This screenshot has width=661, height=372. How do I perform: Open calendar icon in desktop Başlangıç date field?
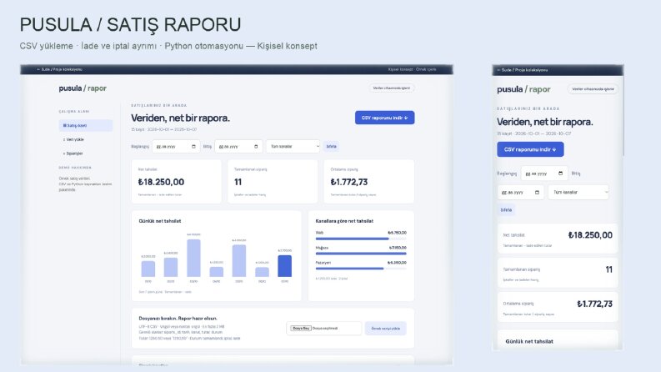(194, 146)
